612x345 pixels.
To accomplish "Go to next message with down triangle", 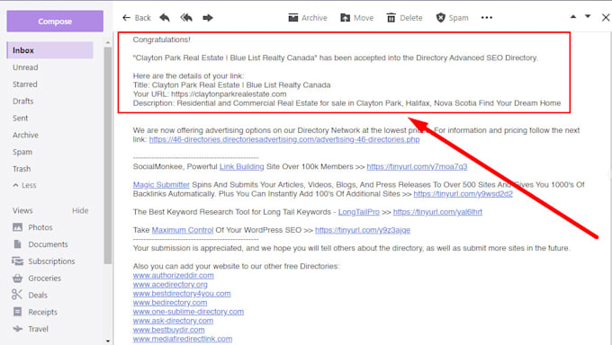I will (x=588, y=17).
